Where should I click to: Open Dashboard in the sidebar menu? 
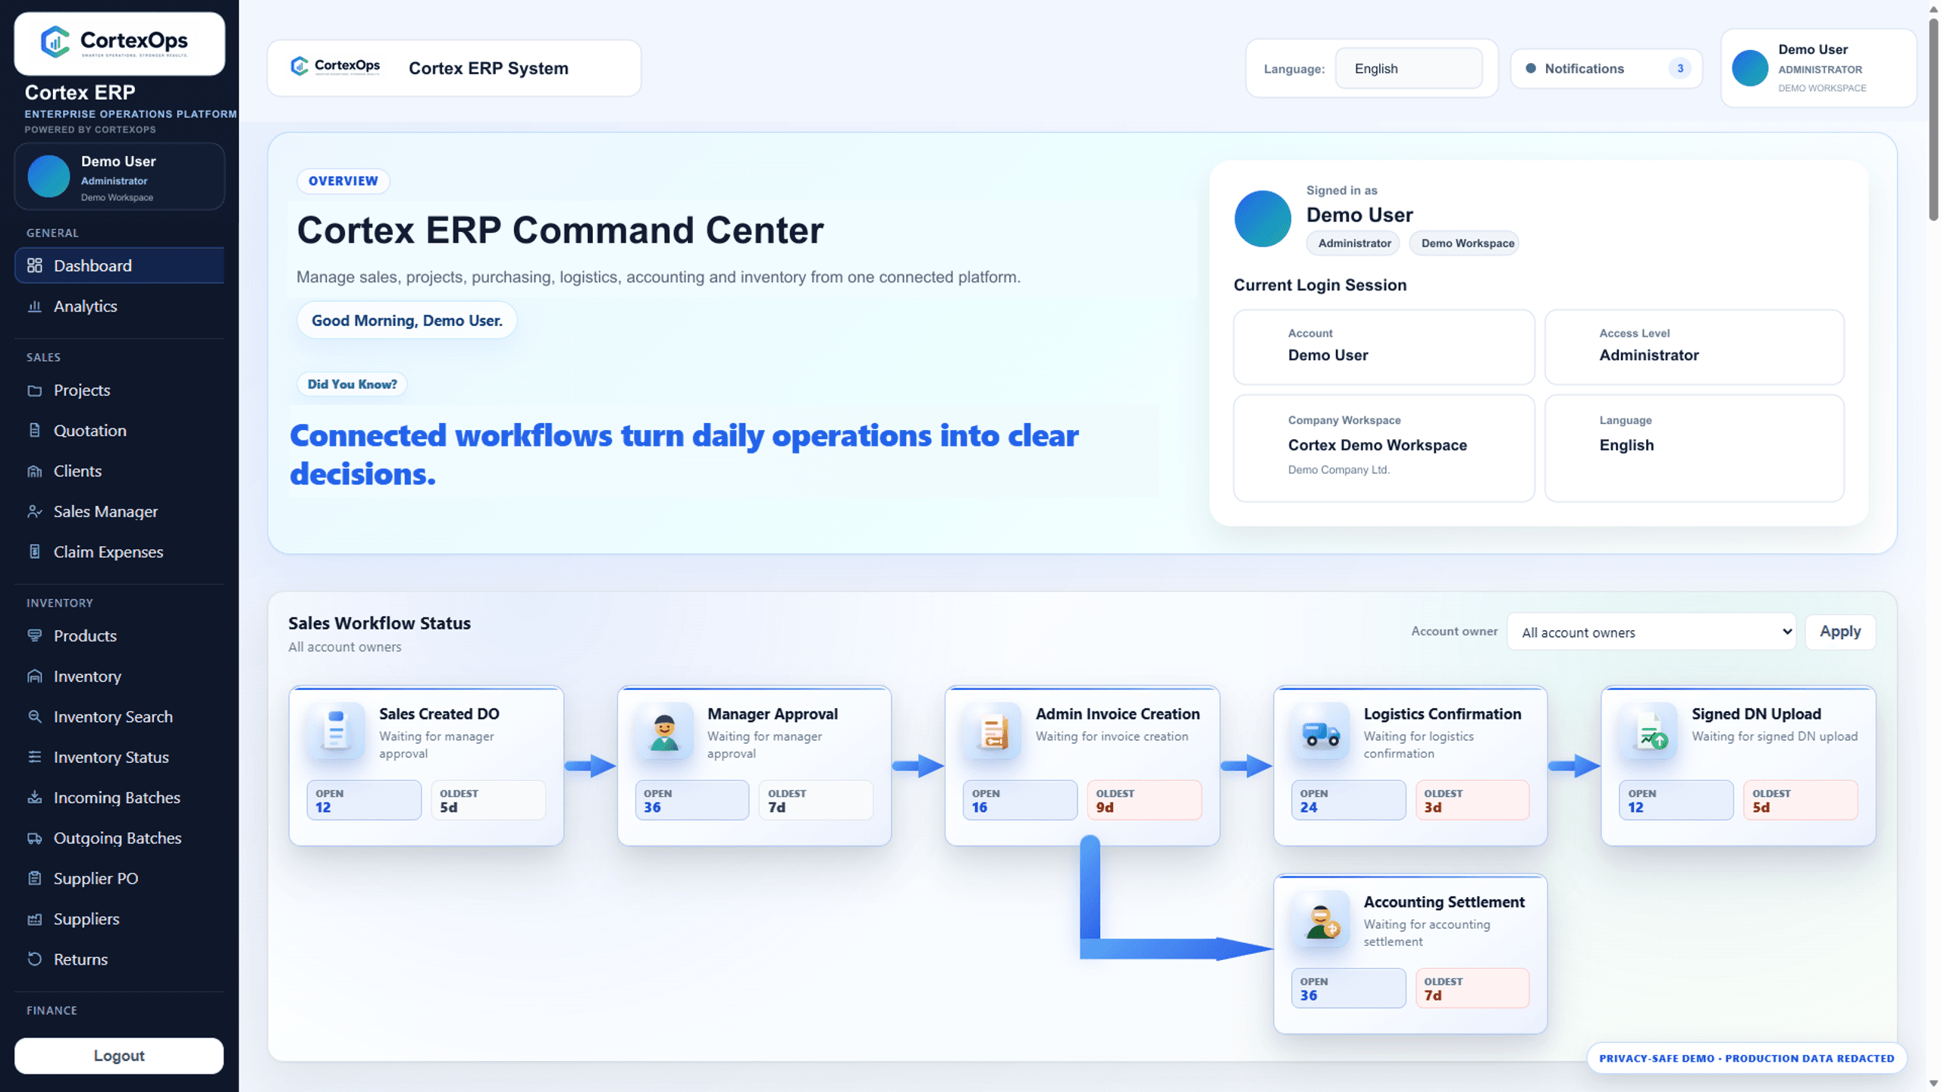(119, 265)
